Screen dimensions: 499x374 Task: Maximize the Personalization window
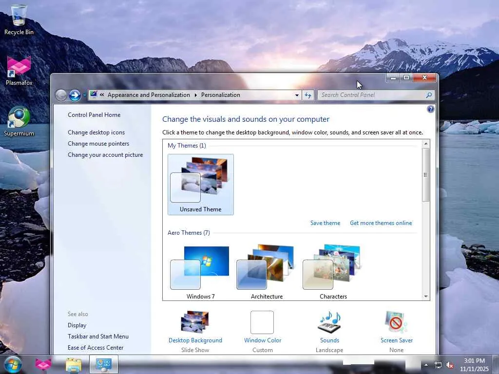click(x=406, y=77)
